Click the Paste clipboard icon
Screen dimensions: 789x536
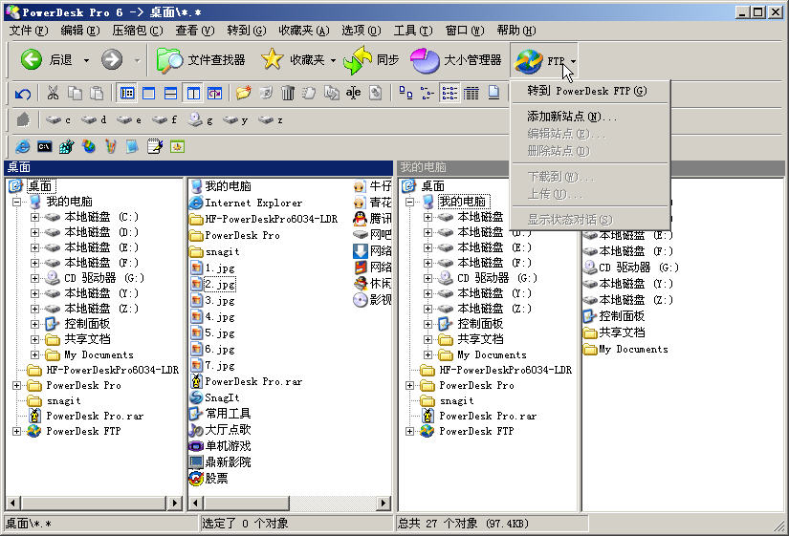coord(97,93)
